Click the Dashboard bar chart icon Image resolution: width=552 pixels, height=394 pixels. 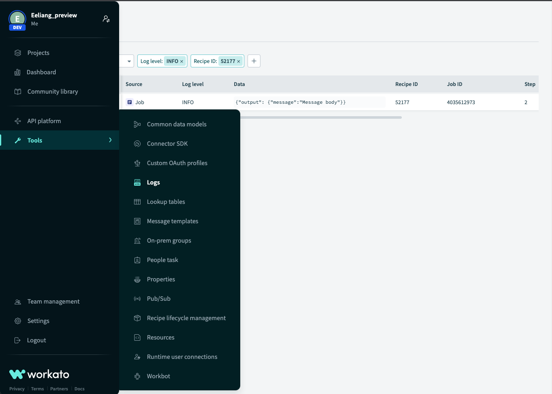[17, 72]
